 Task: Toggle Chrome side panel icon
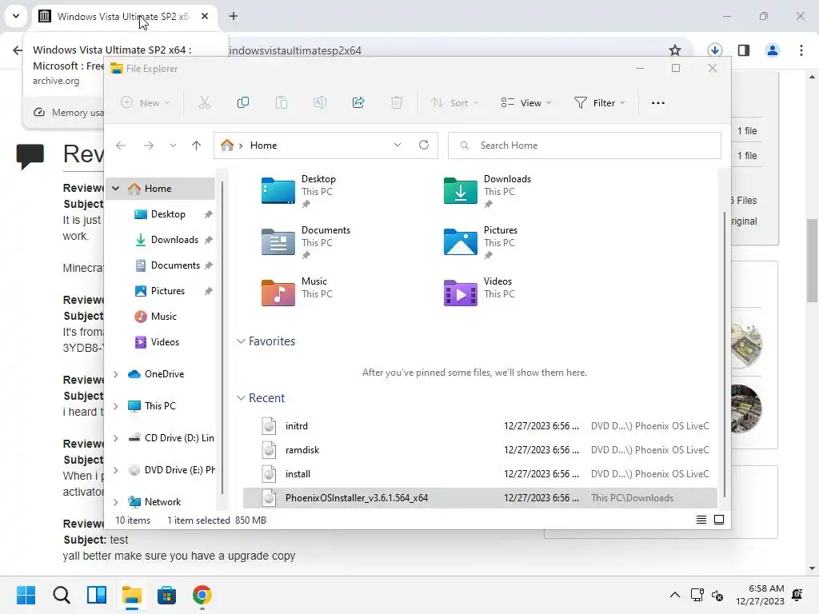pyautogui.click(x=744, y=50)
